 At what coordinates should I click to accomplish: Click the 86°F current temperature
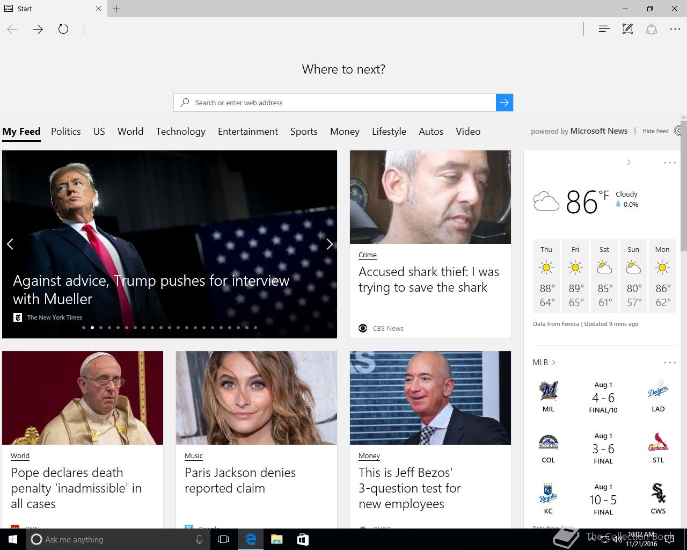pos(587,202)
